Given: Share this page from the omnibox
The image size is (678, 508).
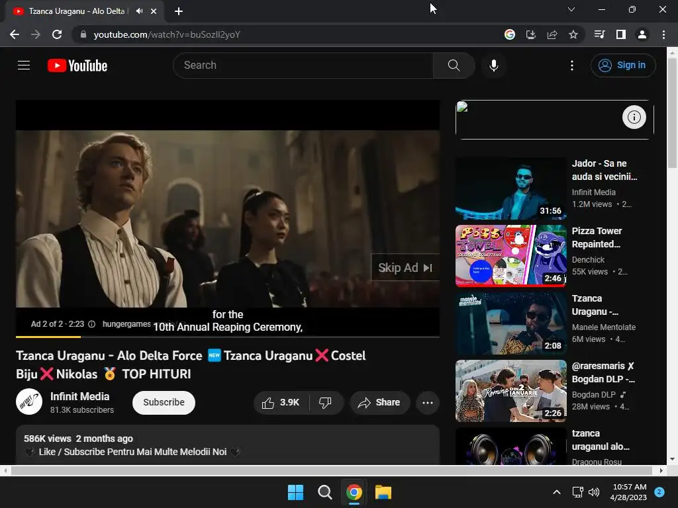Looking at the screenshot, I should (552, 34).
